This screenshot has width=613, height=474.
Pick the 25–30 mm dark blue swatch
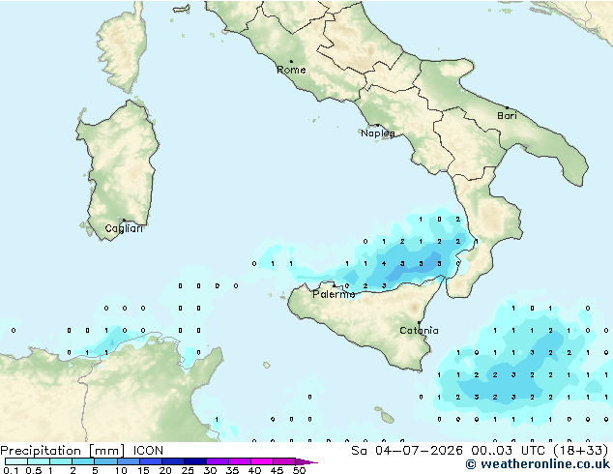[x=194, y=461]
